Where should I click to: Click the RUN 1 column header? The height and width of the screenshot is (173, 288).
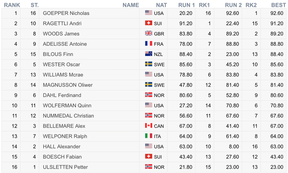(186, 5)
